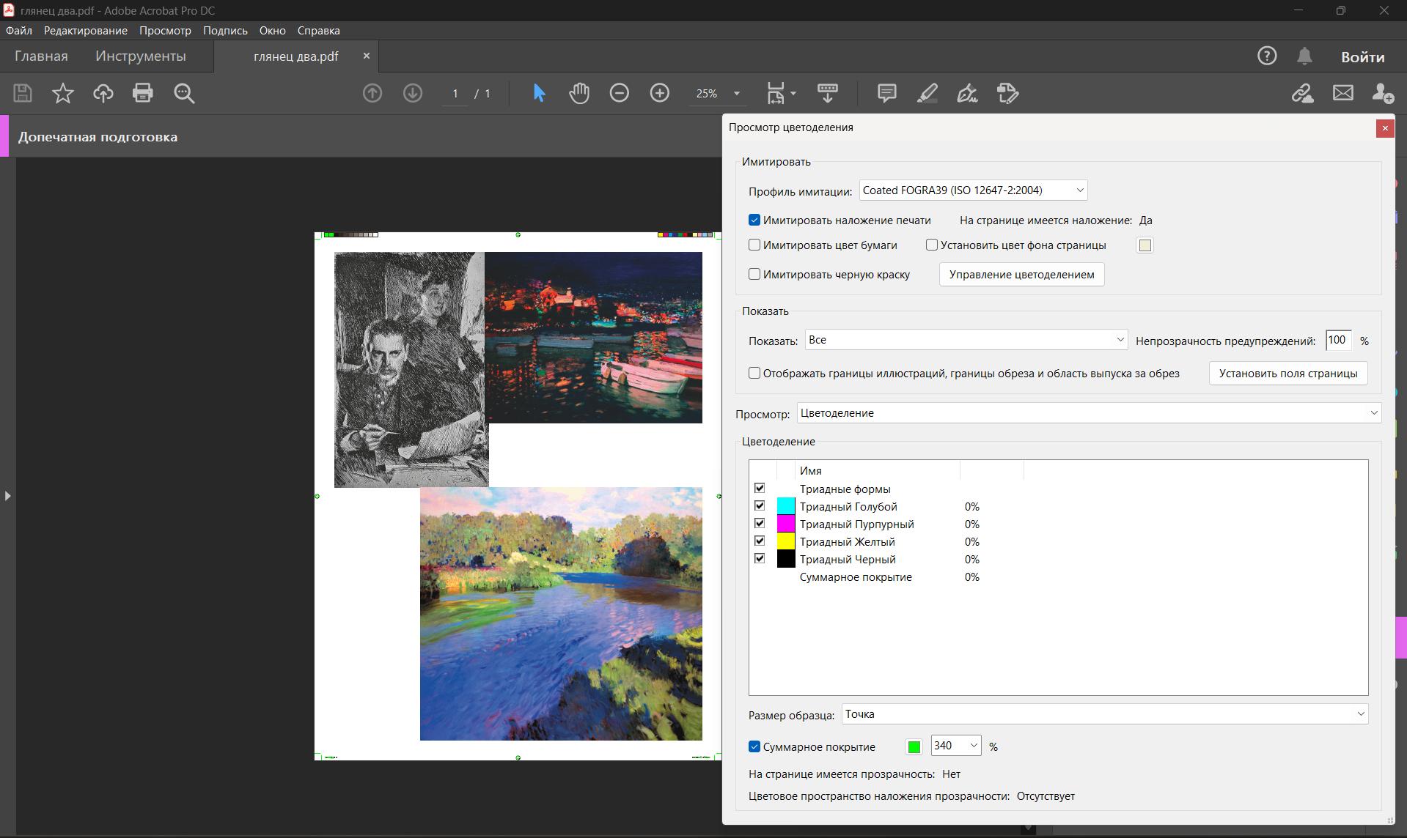Screen dimensions: 1407x838
Task: Click the green coverage warning color swatch
Action: coord(914,746)
